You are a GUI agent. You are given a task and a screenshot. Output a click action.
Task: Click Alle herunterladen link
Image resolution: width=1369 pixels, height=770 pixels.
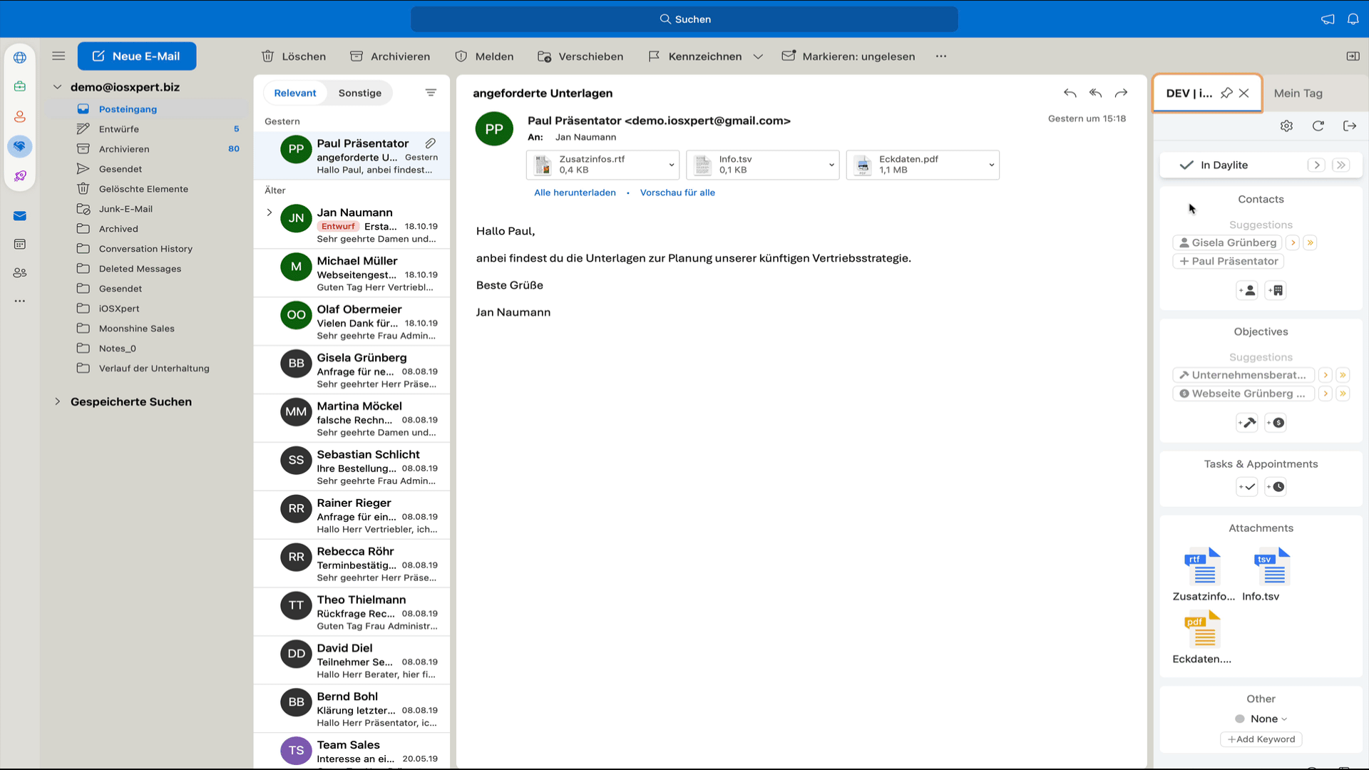(575, 192)
